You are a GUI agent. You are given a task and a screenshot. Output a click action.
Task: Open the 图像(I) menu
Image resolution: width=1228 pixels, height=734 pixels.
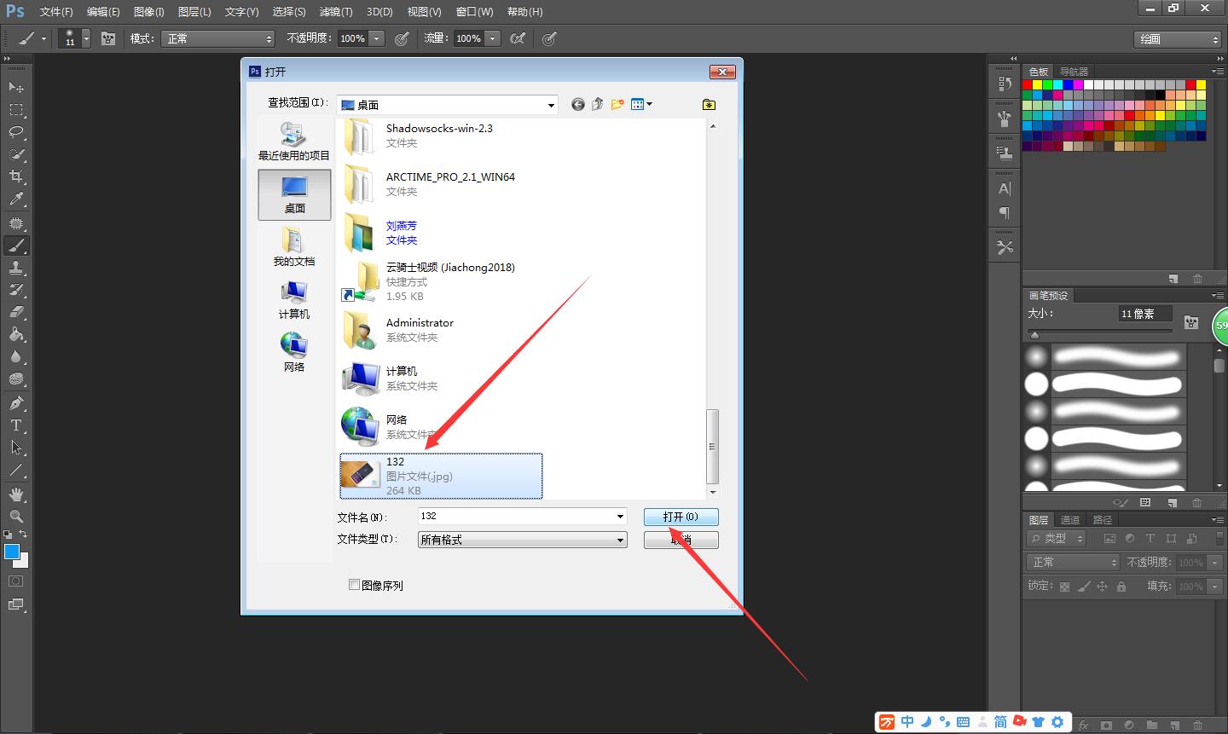pyautogui.click(x=148, y=12)
